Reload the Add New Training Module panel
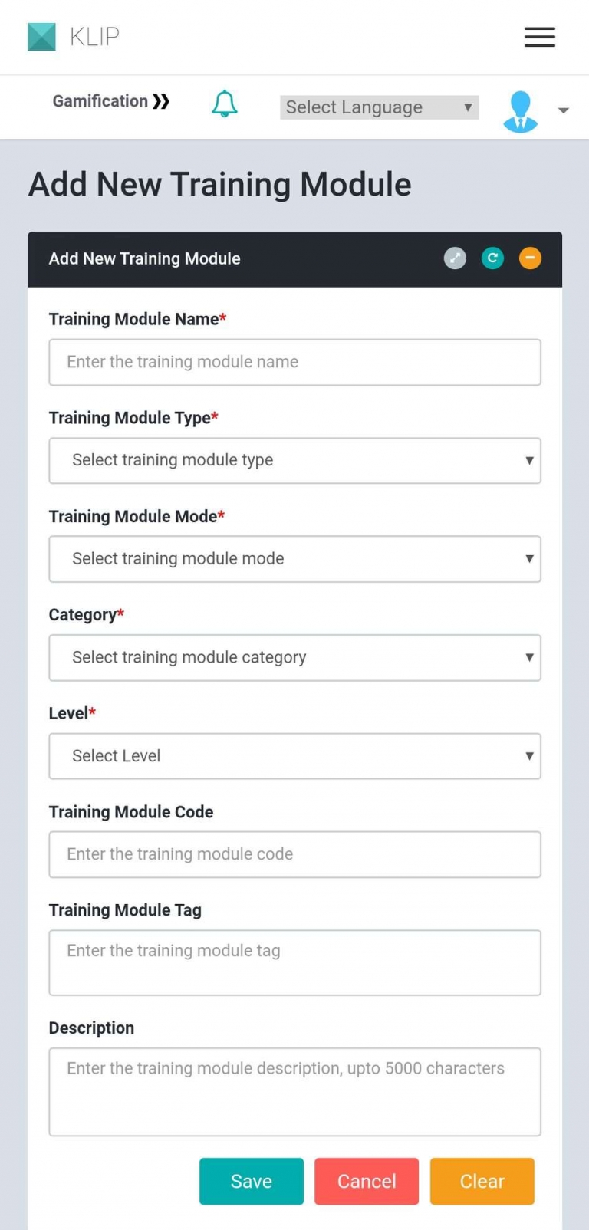The image size is (589, 1230). pos(492,258)
